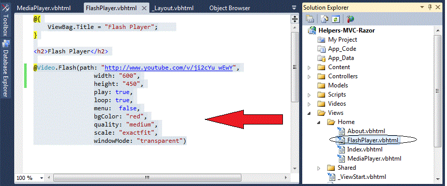The height and width of the screenshot is (186, 447).
Task: Click Solution Explorer scrollbar down arrow
Action: (438, 179)
